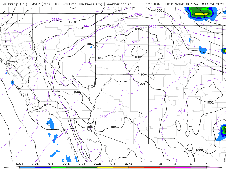Click the 5640 thickness contour label
Screen dimensions: 226x169
(55, 19)
